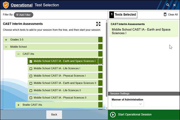Check Earth and Space Sciences II checkbox
The image size is (180, 120).
click(x=31, y=83)
